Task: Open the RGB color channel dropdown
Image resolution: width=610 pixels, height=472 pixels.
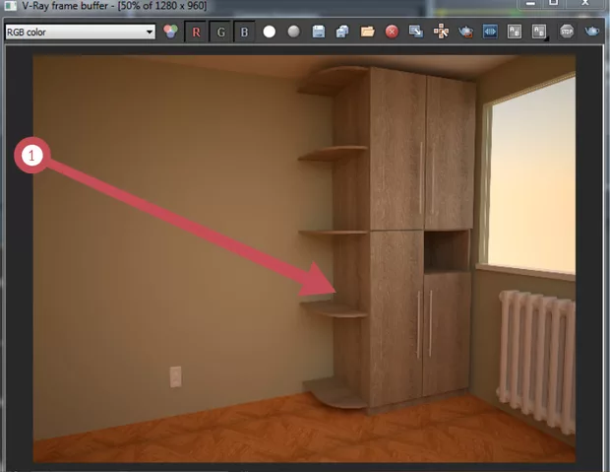Action: click(80, 32)
